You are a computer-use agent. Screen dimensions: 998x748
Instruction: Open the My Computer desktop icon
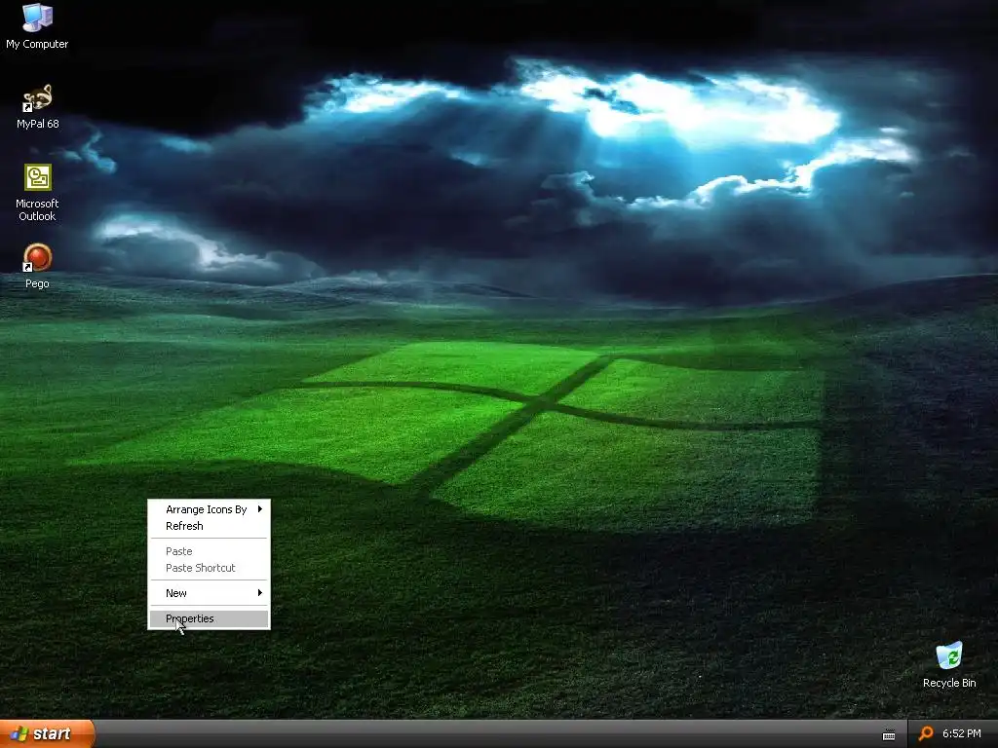tap(37, 25)
